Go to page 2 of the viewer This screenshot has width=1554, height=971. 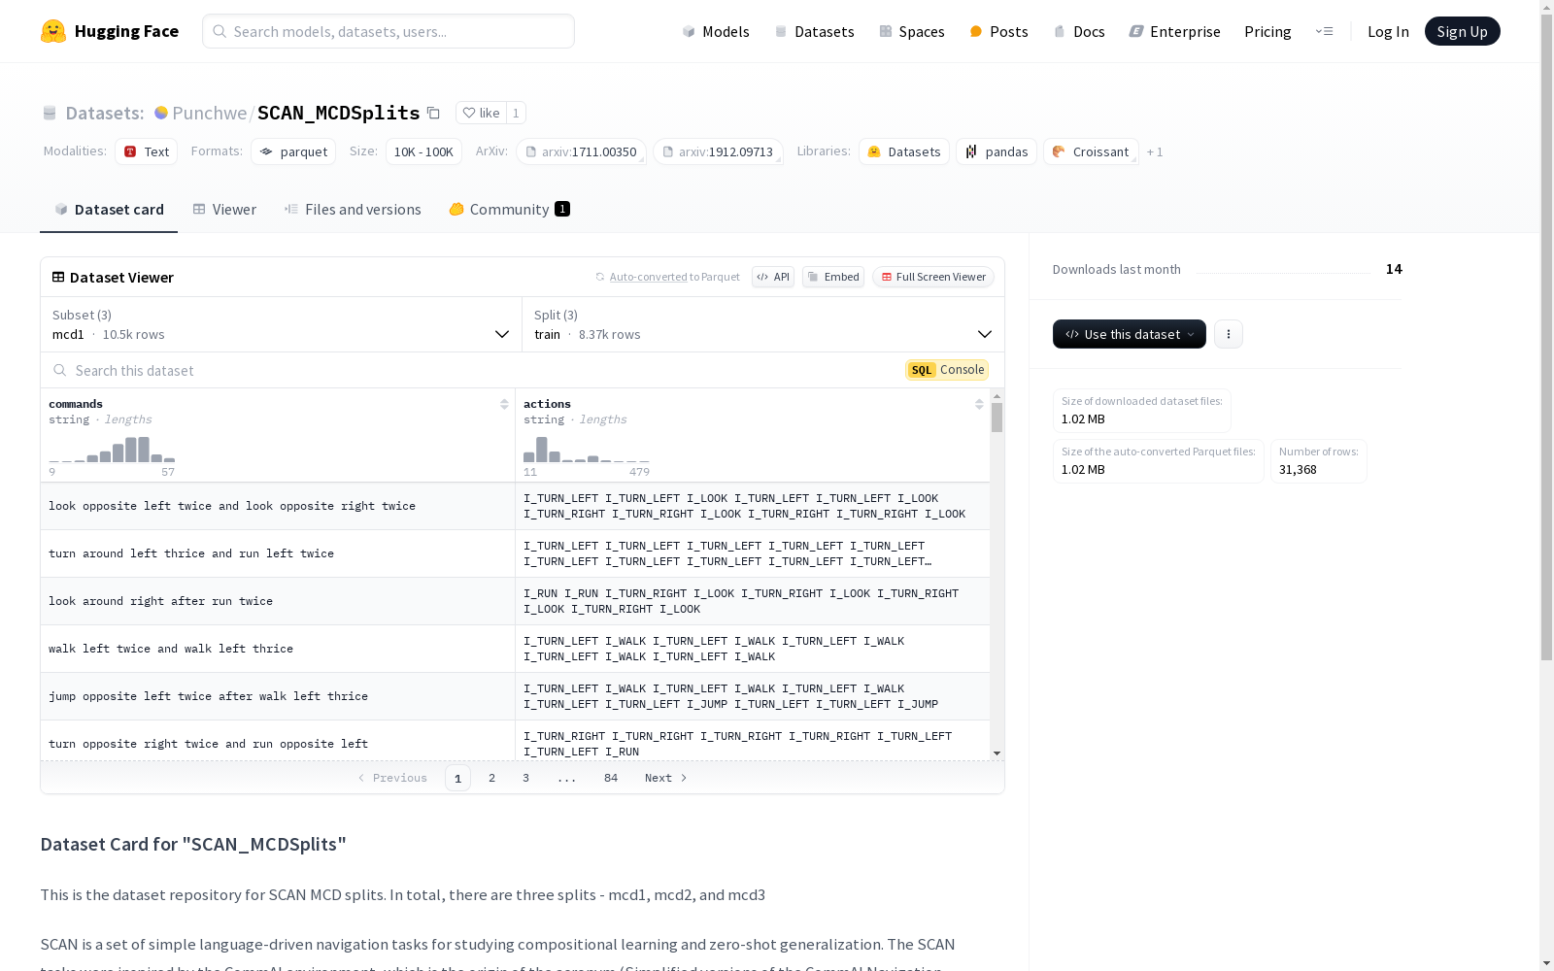(492, 778)
